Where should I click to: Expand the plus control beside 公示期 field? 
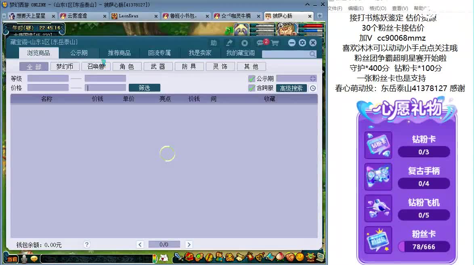(x=313, y=79)
